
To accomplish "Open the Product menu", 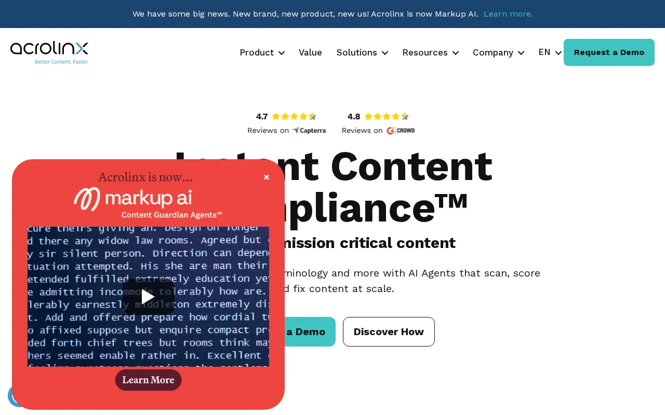I will point(257,52).
